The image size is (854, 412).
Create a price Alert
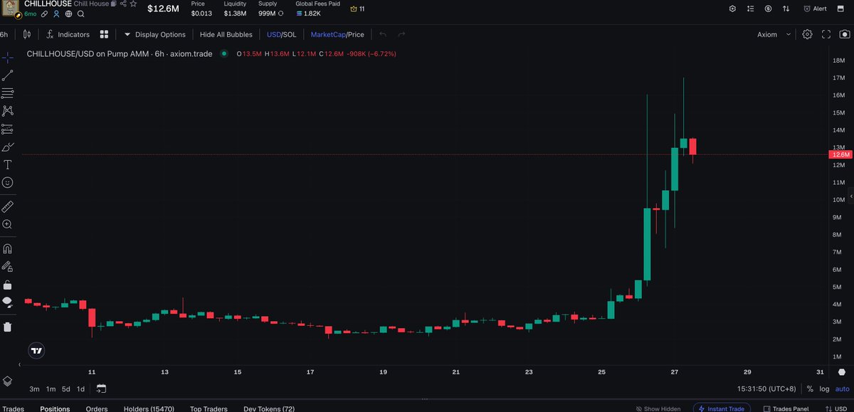pyautogui.click(x=816, y=9)
